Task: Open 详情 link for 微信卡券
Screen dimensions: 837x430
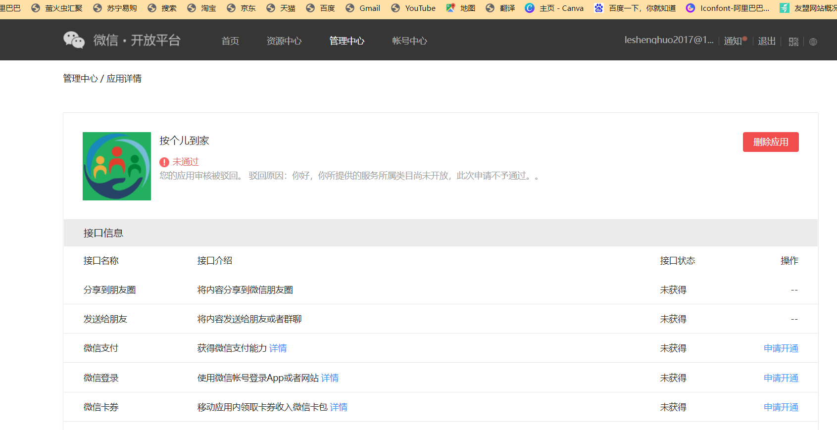Action: 339,407
